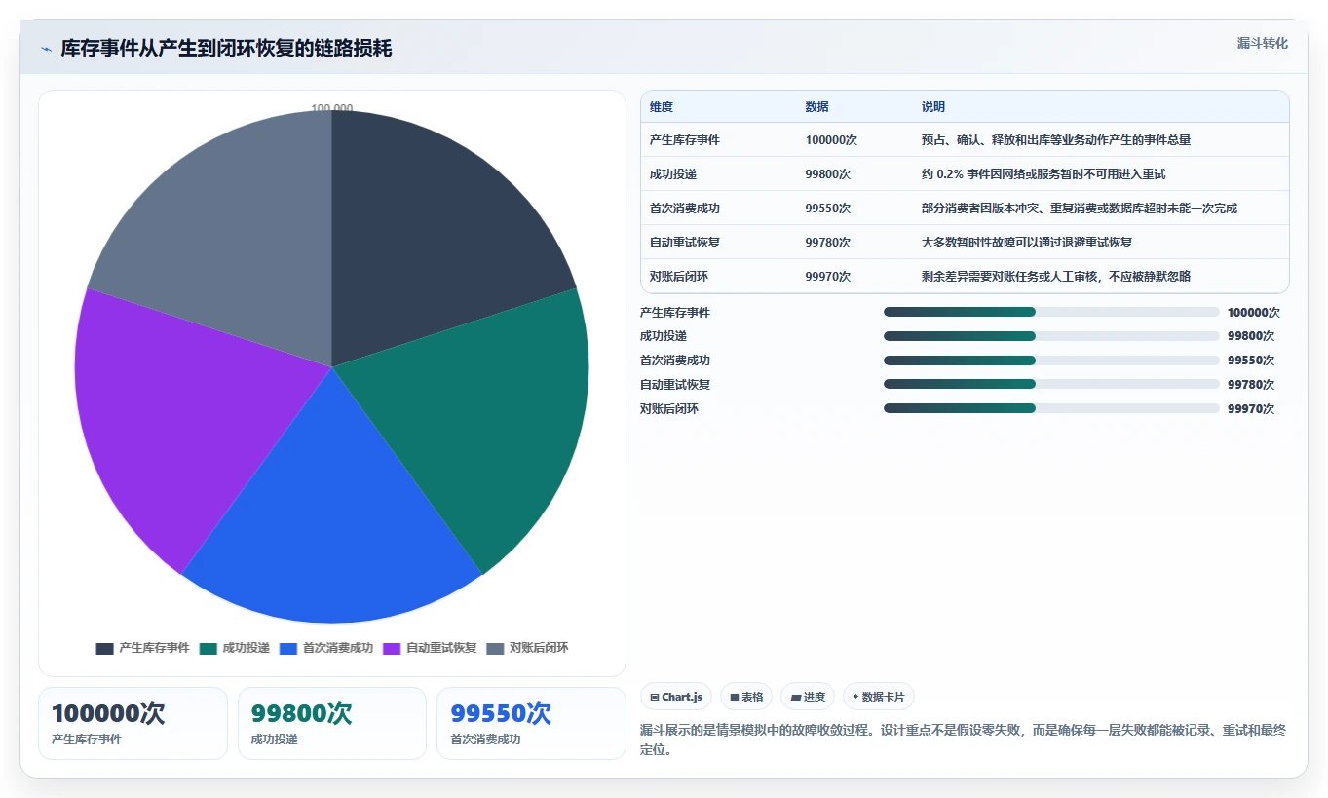The width and height of the screenshot is (1328, 798).
Task: Click the 自动重试恢复 progress bar
Action: click(1051, 384)
